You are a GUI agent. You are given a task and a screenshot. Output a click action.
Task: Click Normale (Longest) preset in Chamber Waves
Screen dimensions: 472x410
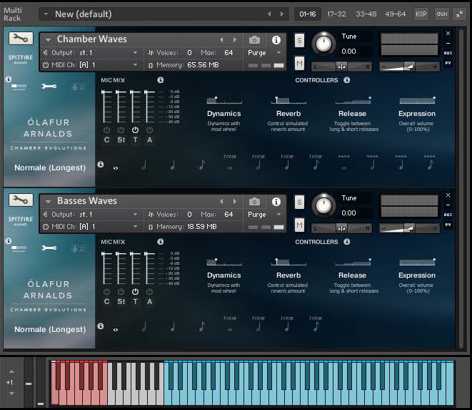(x=50, y=167)
